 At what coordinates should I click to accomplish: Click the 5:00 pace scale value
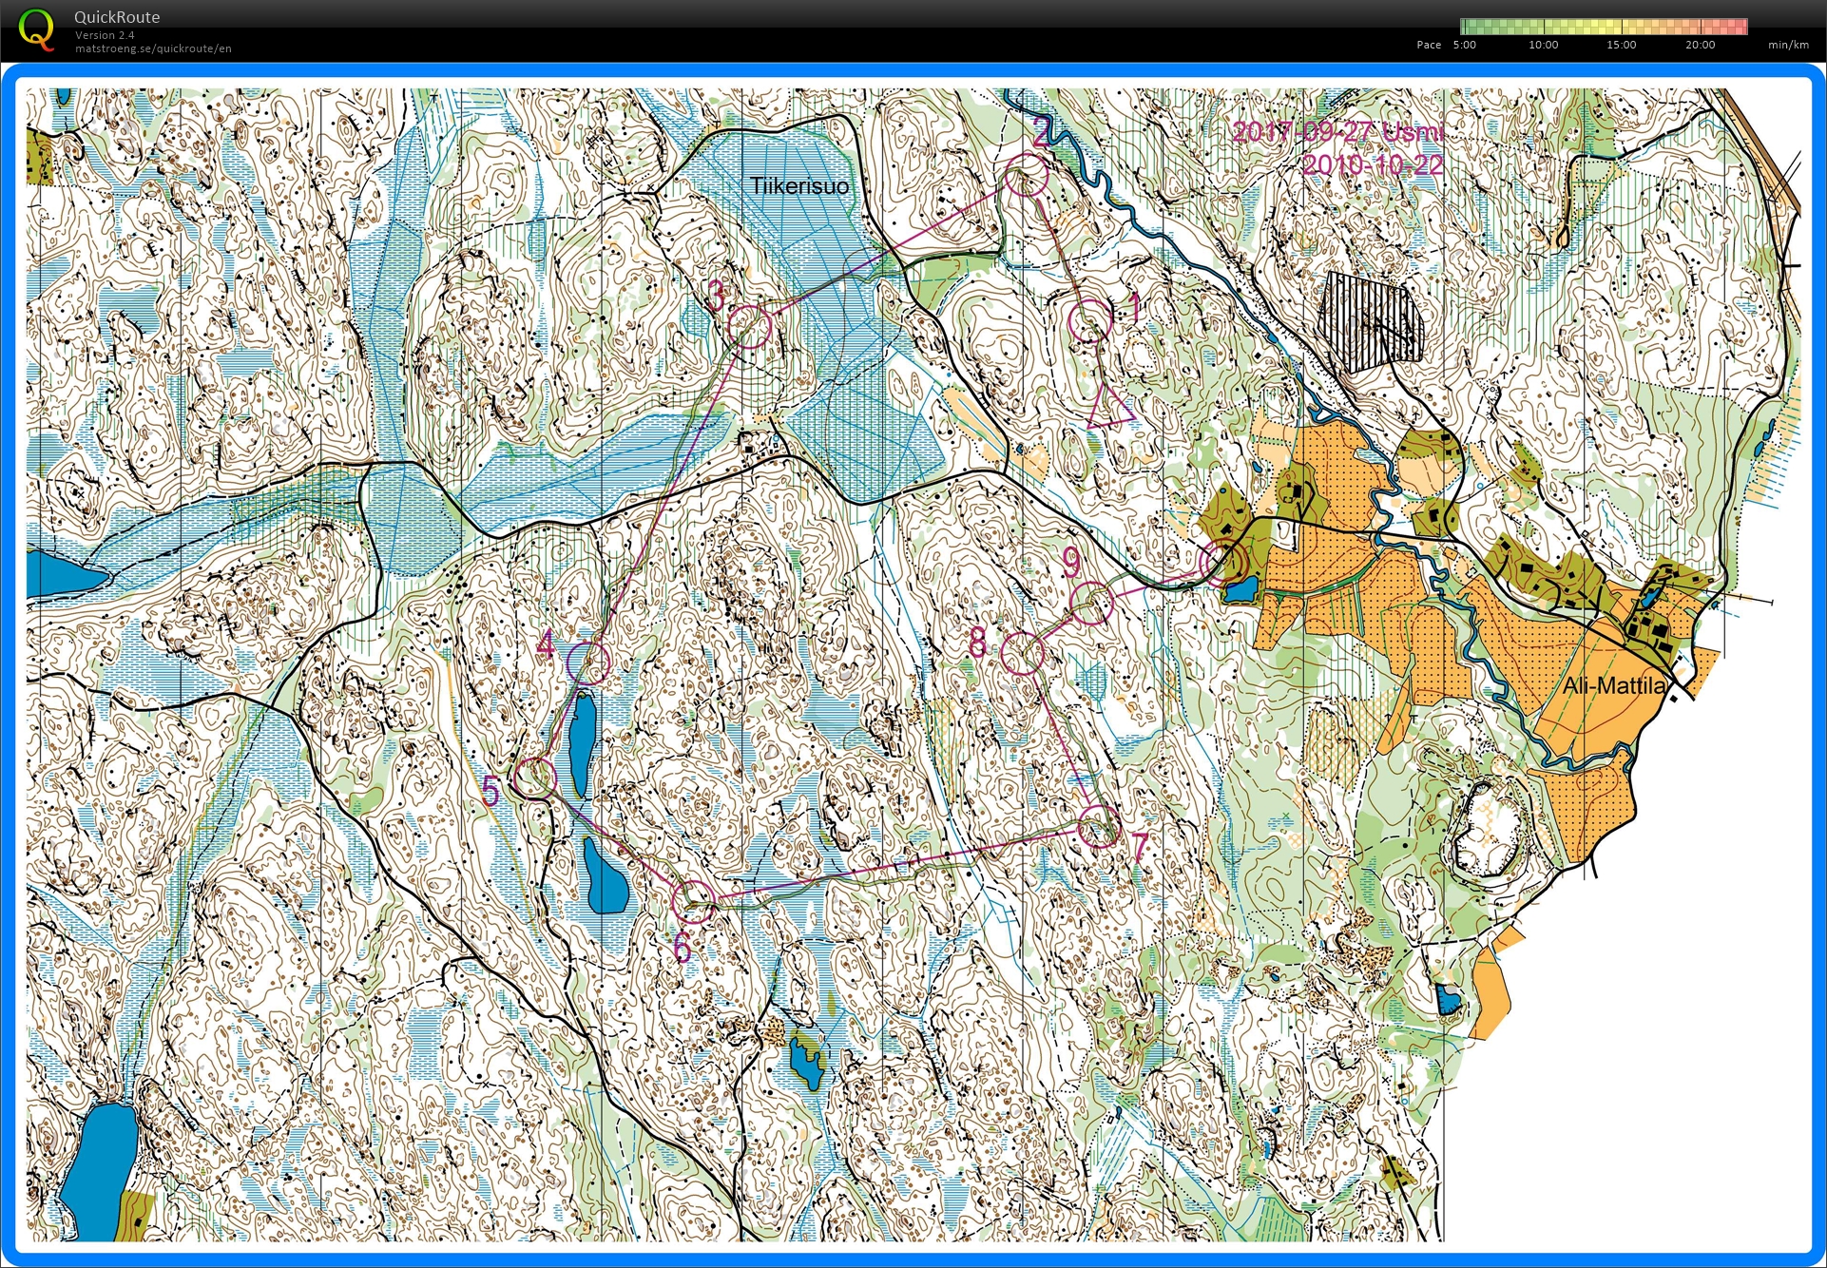pyautogui.click(x=1465, y=45)
